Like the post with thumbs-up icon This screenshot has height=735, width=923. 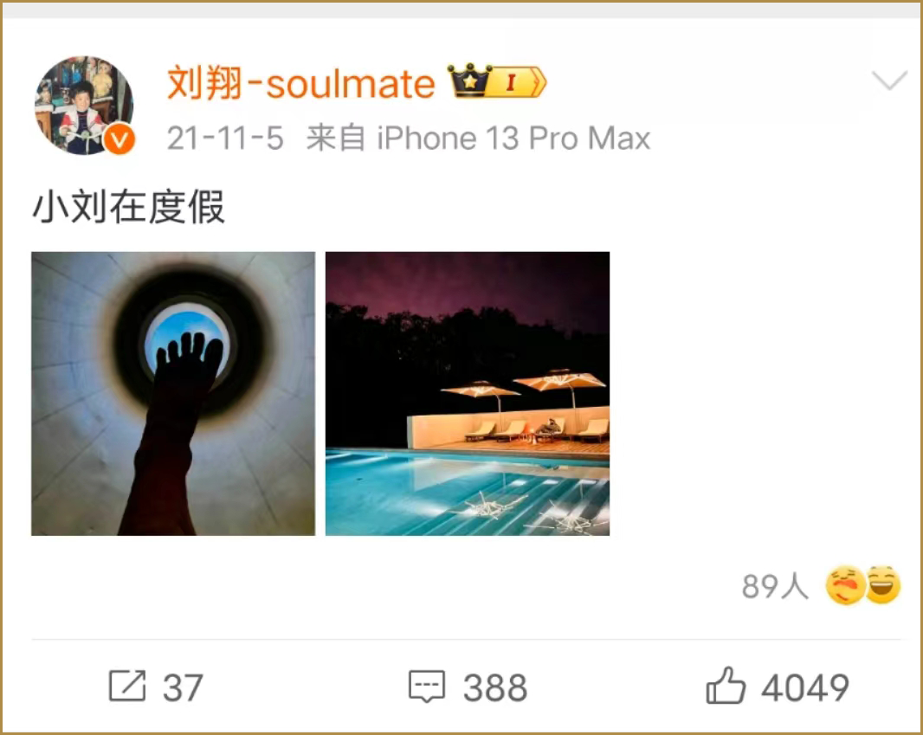click(726, 686)
